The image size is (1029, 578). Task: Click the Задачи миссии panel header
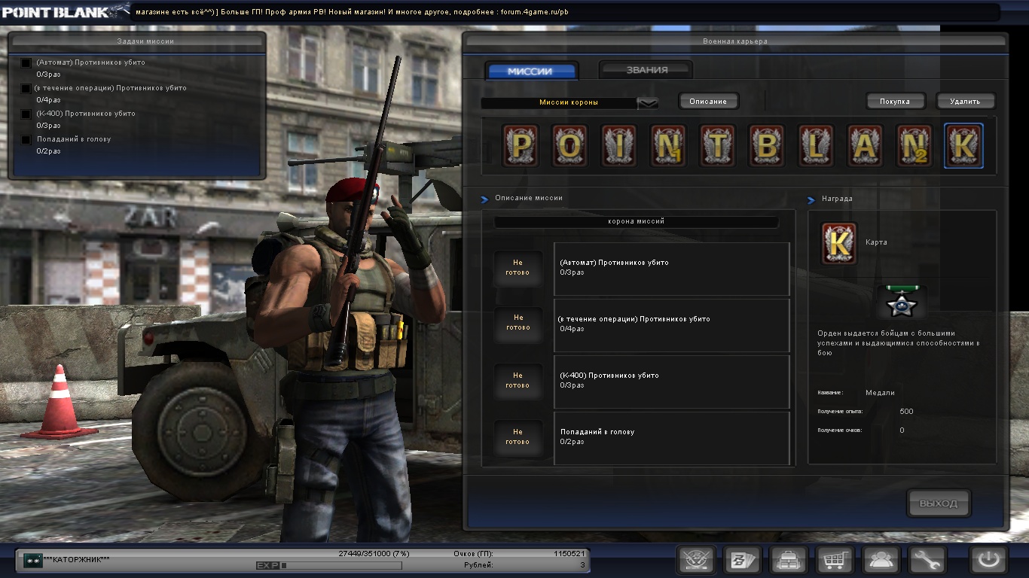coord(145,41)
